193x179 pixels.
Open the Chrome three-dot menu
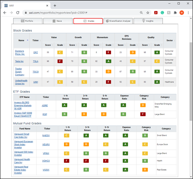pyautogui.click(x=188, y=13)
